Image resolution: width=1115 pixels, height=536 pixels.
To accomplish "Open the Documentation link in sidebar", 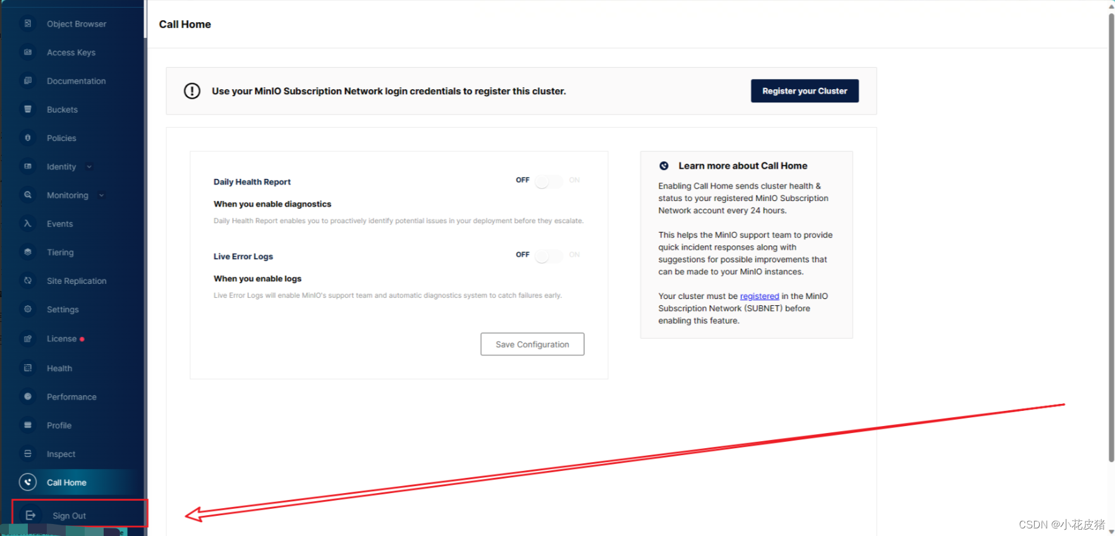I will click(76, 81).
